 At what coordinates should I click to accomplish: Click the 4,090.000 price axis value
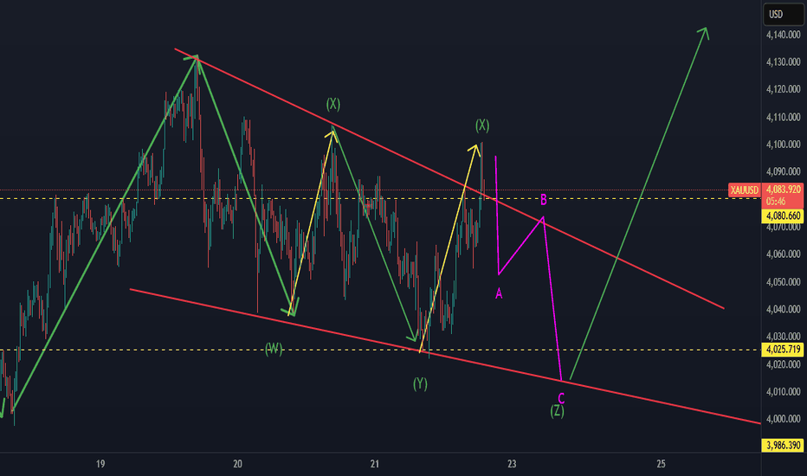[783, 171]
